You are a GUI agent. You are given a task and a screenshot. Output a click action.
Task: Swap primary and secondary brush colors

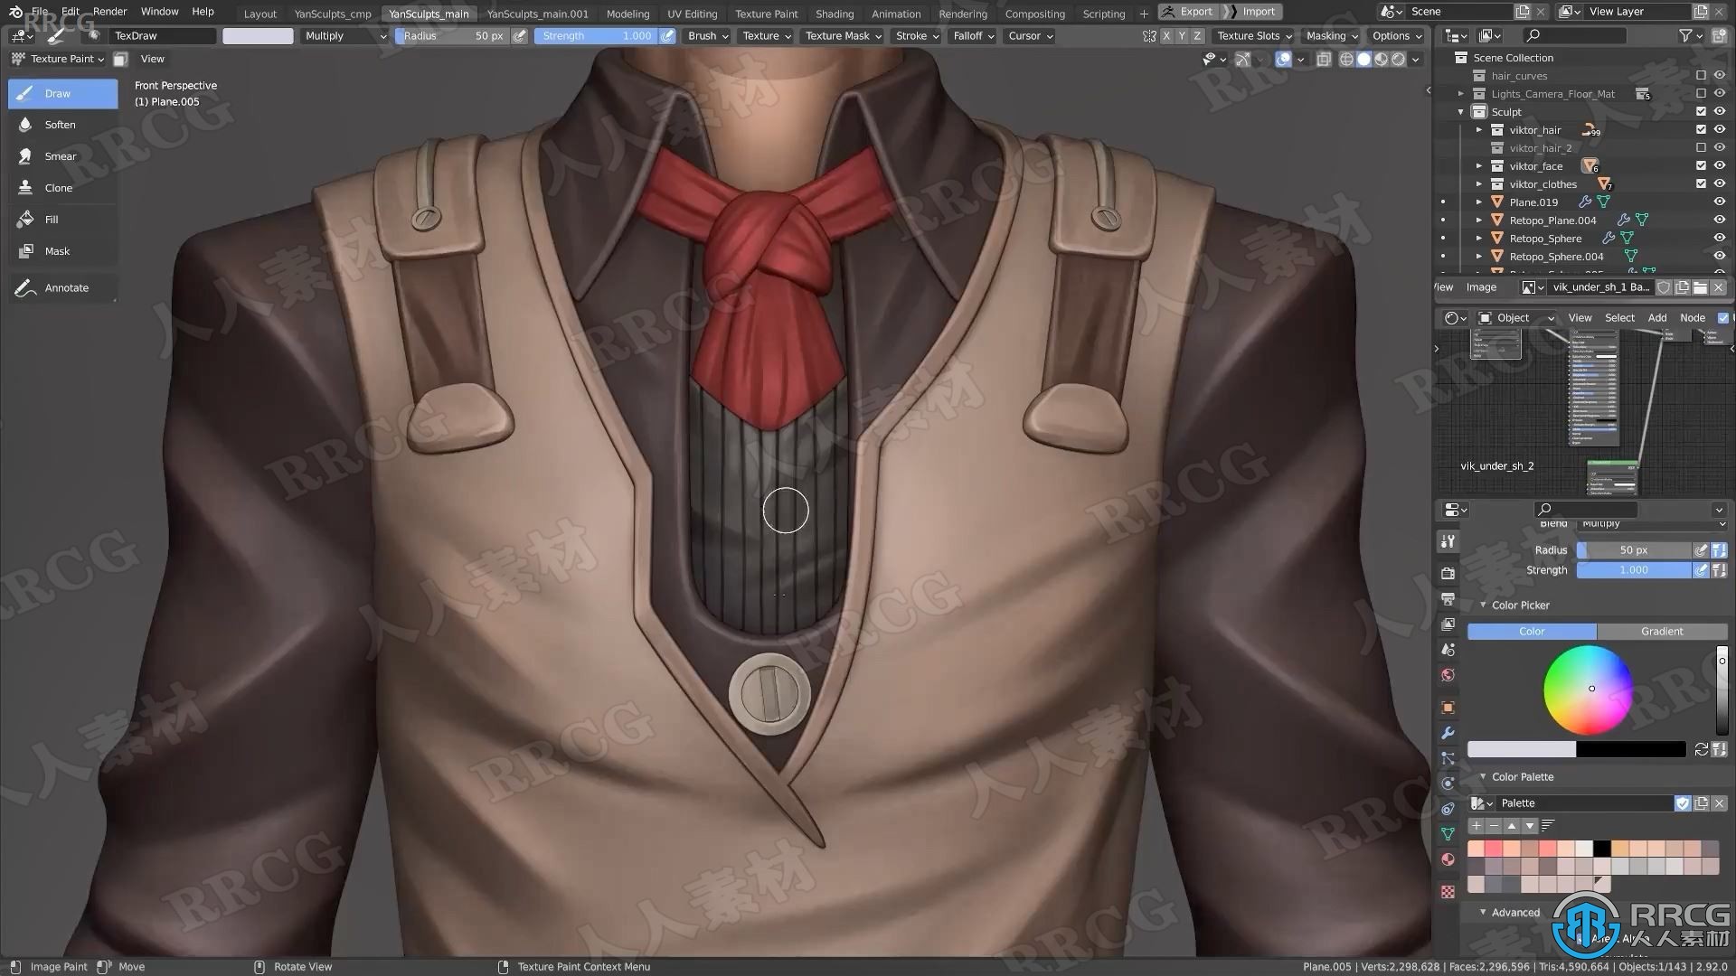[x=1701, y=750]
